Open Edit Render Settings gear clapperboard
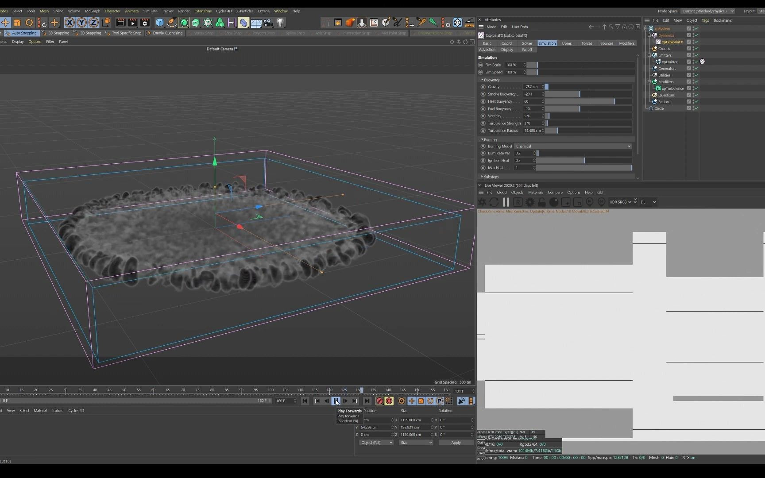Screen dimensions: 765x478 (145, 23)
